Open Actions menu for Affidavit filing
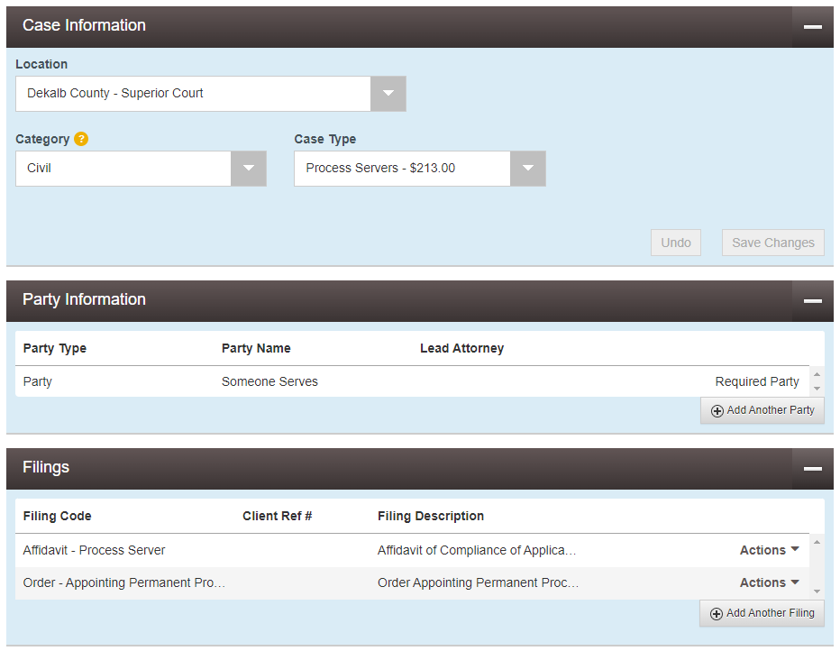This screenshot has width=840, height=651. [x=769, y=550]
